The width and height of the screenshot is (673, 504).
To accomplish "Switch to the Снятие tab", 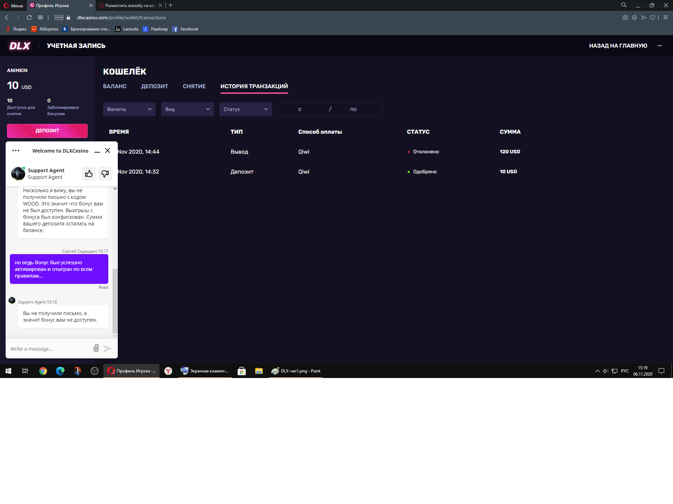I will pyautogui.click(x=194, y=86).
